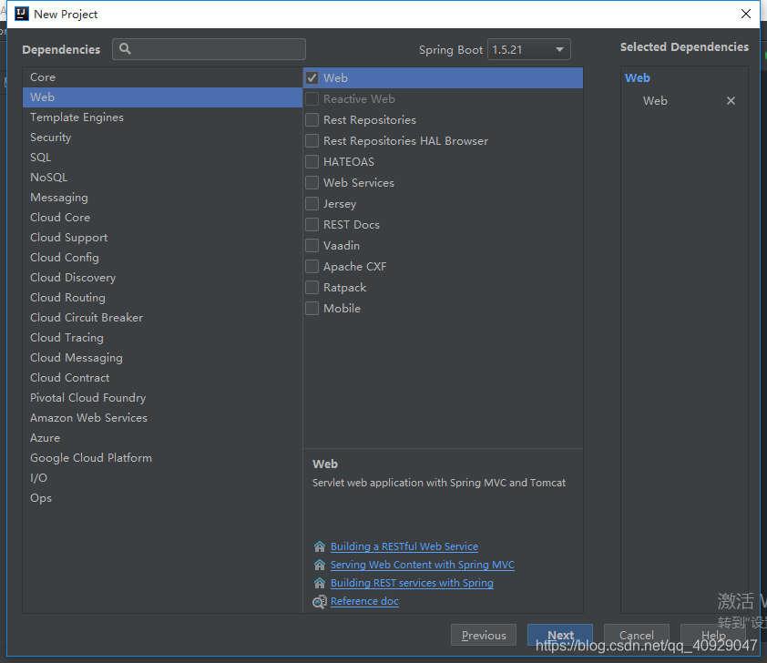Click the house icon beside Serving Web Content
This screenshot has width=767, height=663.
[320, 565]
